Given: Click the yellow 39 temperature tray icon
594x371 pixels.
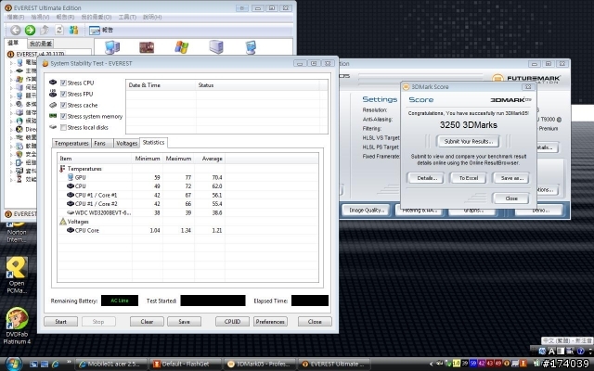Looking at the screenshot, I should 465,364.
